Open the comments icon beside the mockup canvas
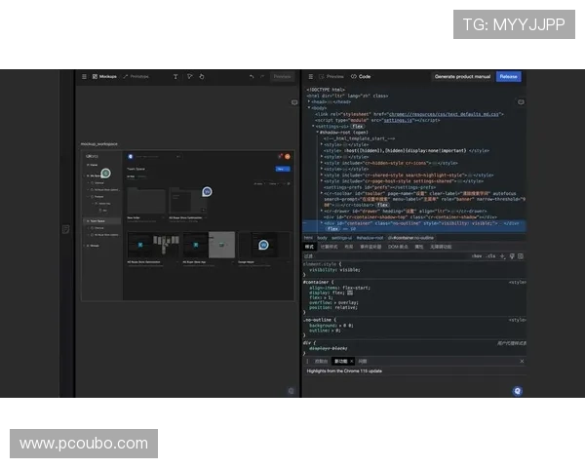 [294, 101]
